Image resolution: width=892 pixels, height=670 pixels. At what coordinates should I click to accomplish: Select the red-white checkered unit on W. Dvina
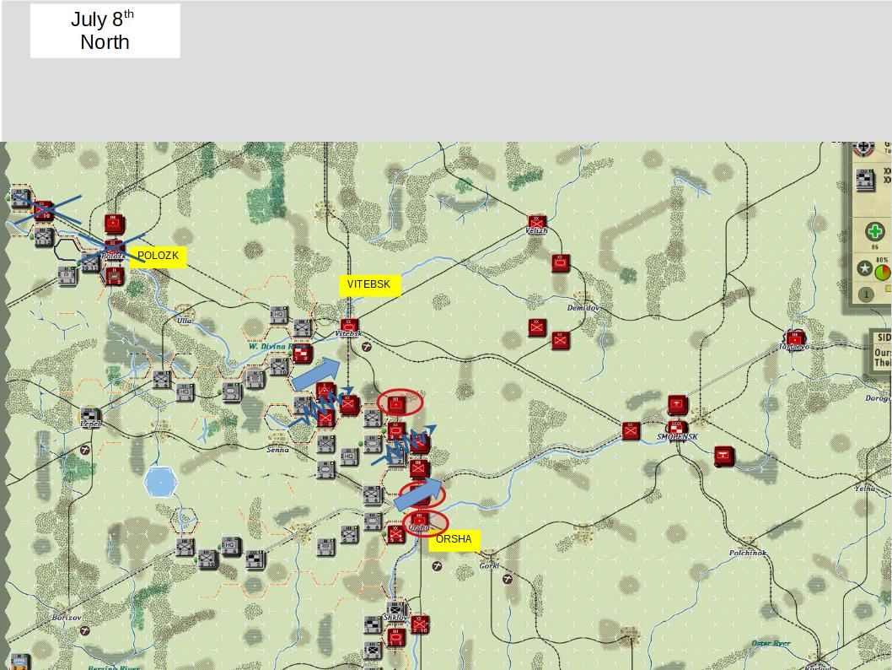(302, 353)
